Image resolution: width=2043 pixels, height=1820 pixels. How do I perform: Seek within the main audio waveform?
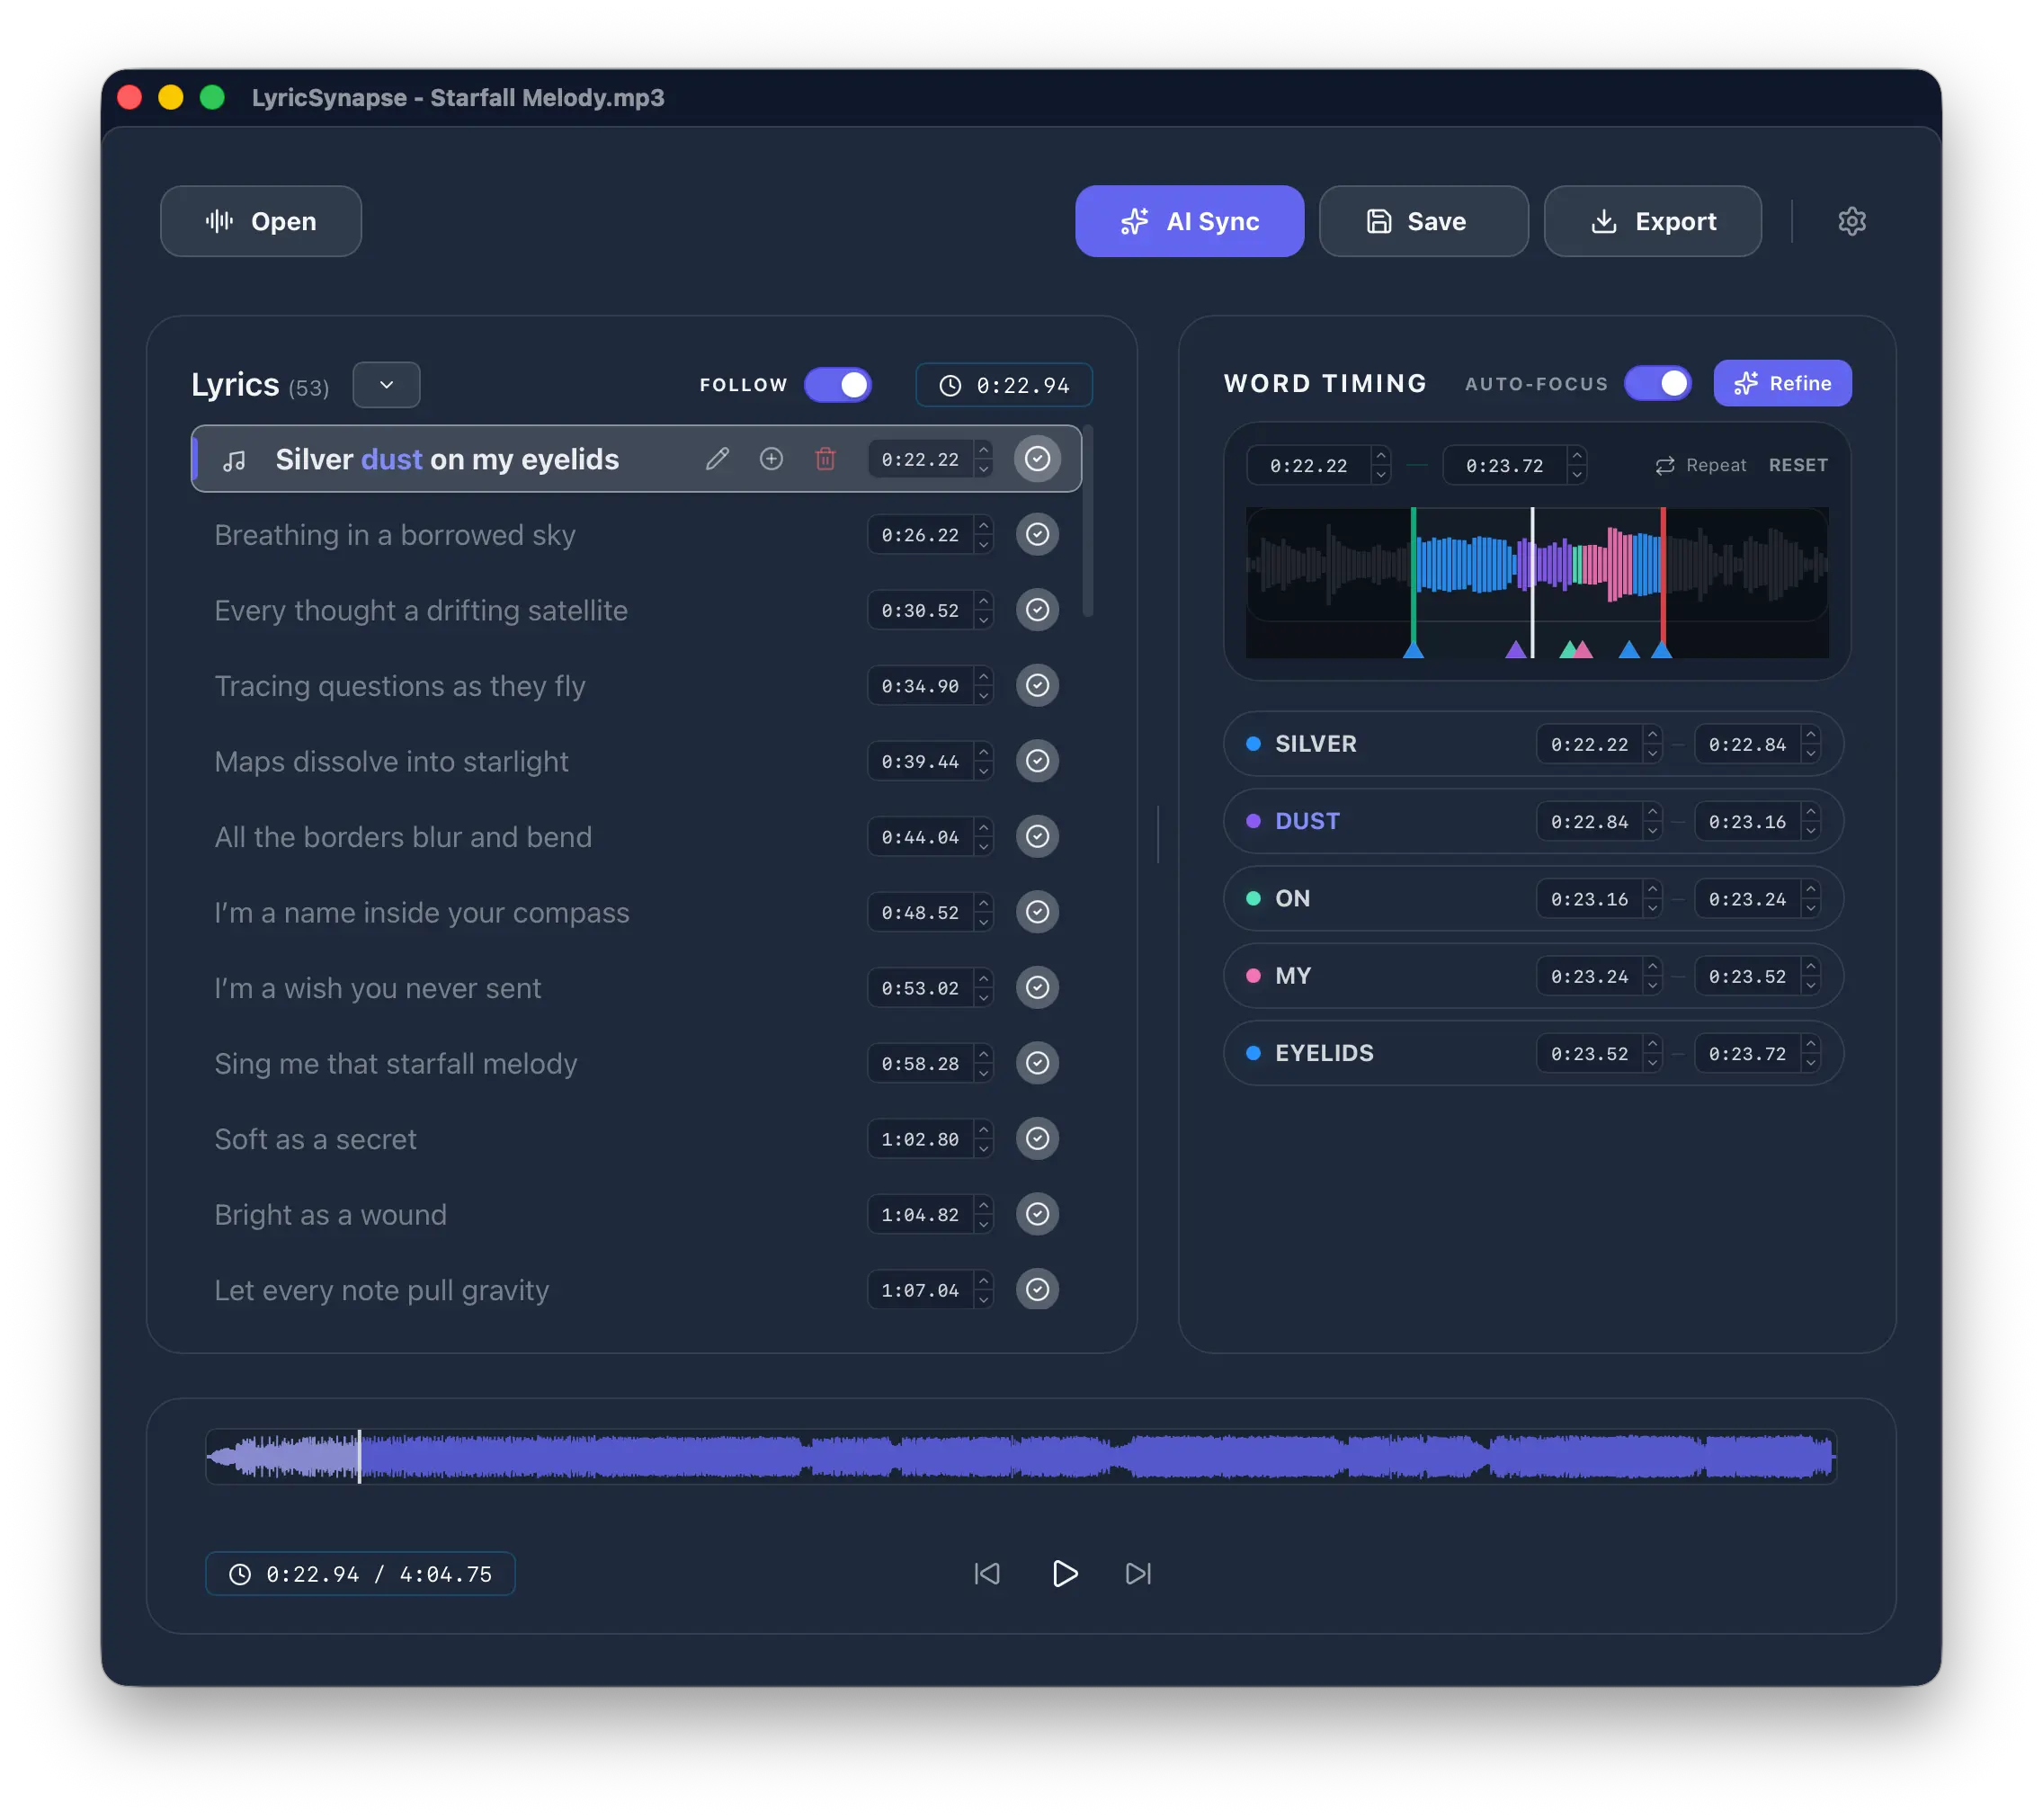pyautogui.click(x=1021, y=1456)
